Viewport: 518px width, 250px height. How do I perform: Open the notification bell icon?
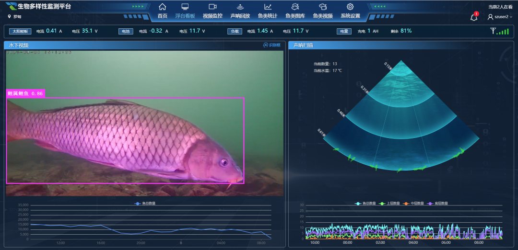click(x=474, y=17)
